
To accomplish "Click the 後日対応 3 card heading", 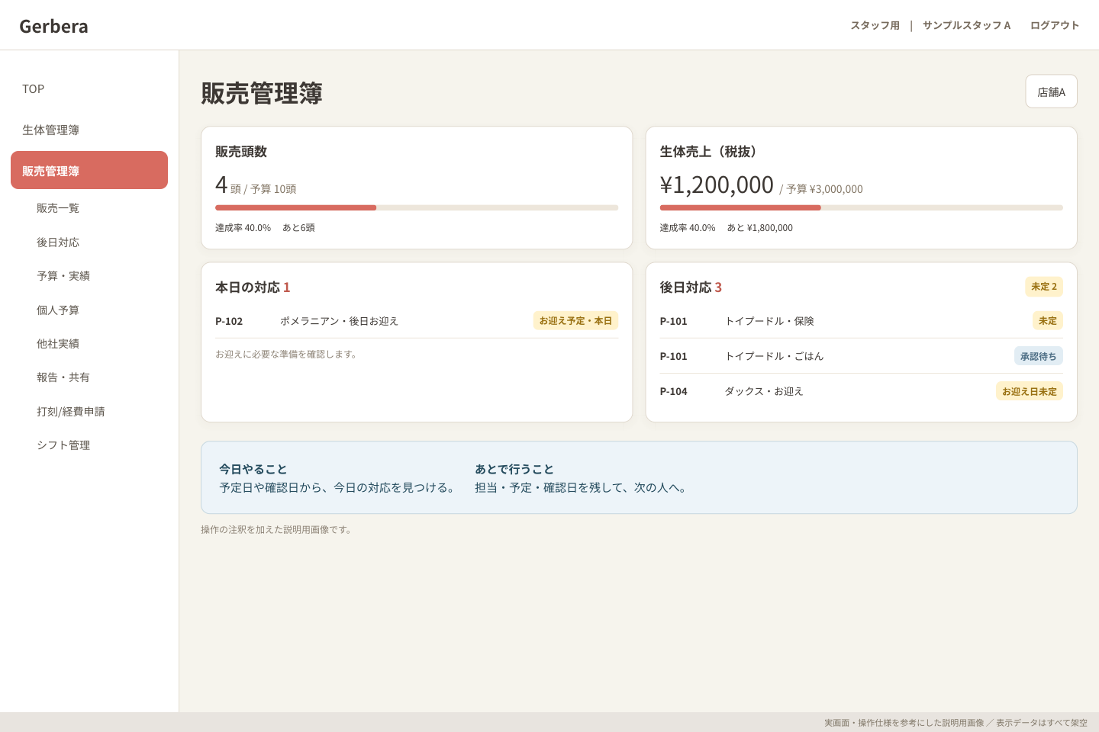I will click(691, 287).
